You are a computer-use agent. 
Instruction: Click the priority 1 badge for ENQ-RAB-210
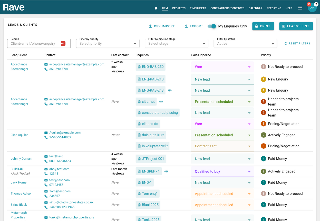(263, 79)
